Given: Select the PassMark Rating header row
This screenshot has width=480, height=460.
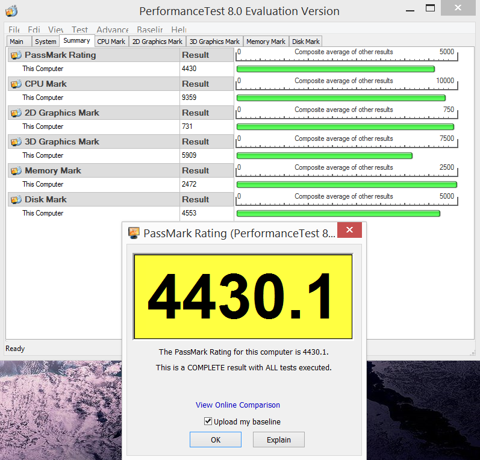Looking at the screenshot, I should [121, 55].
